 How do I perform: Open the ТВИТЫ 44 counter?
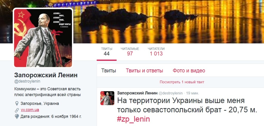point(106,52)
